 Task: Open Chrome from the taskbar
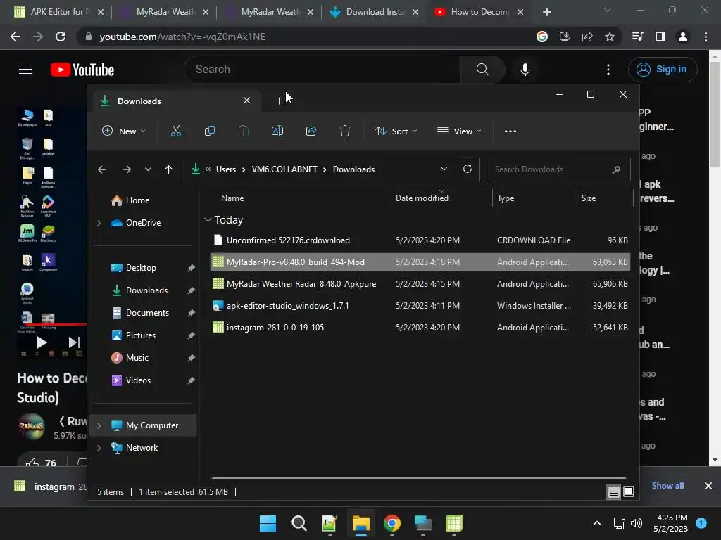(391, 523)
